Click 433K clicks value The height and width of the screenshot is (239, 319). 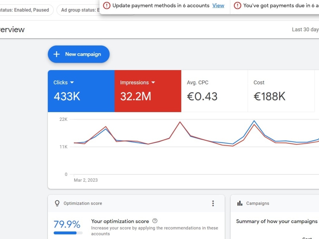tap(67, 96)
